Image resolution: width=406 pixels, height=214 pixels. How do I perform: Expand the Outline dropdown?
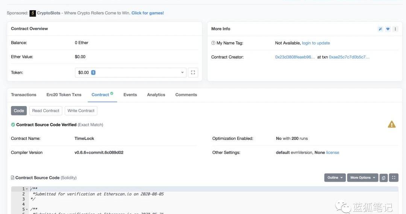coord(335,178)
